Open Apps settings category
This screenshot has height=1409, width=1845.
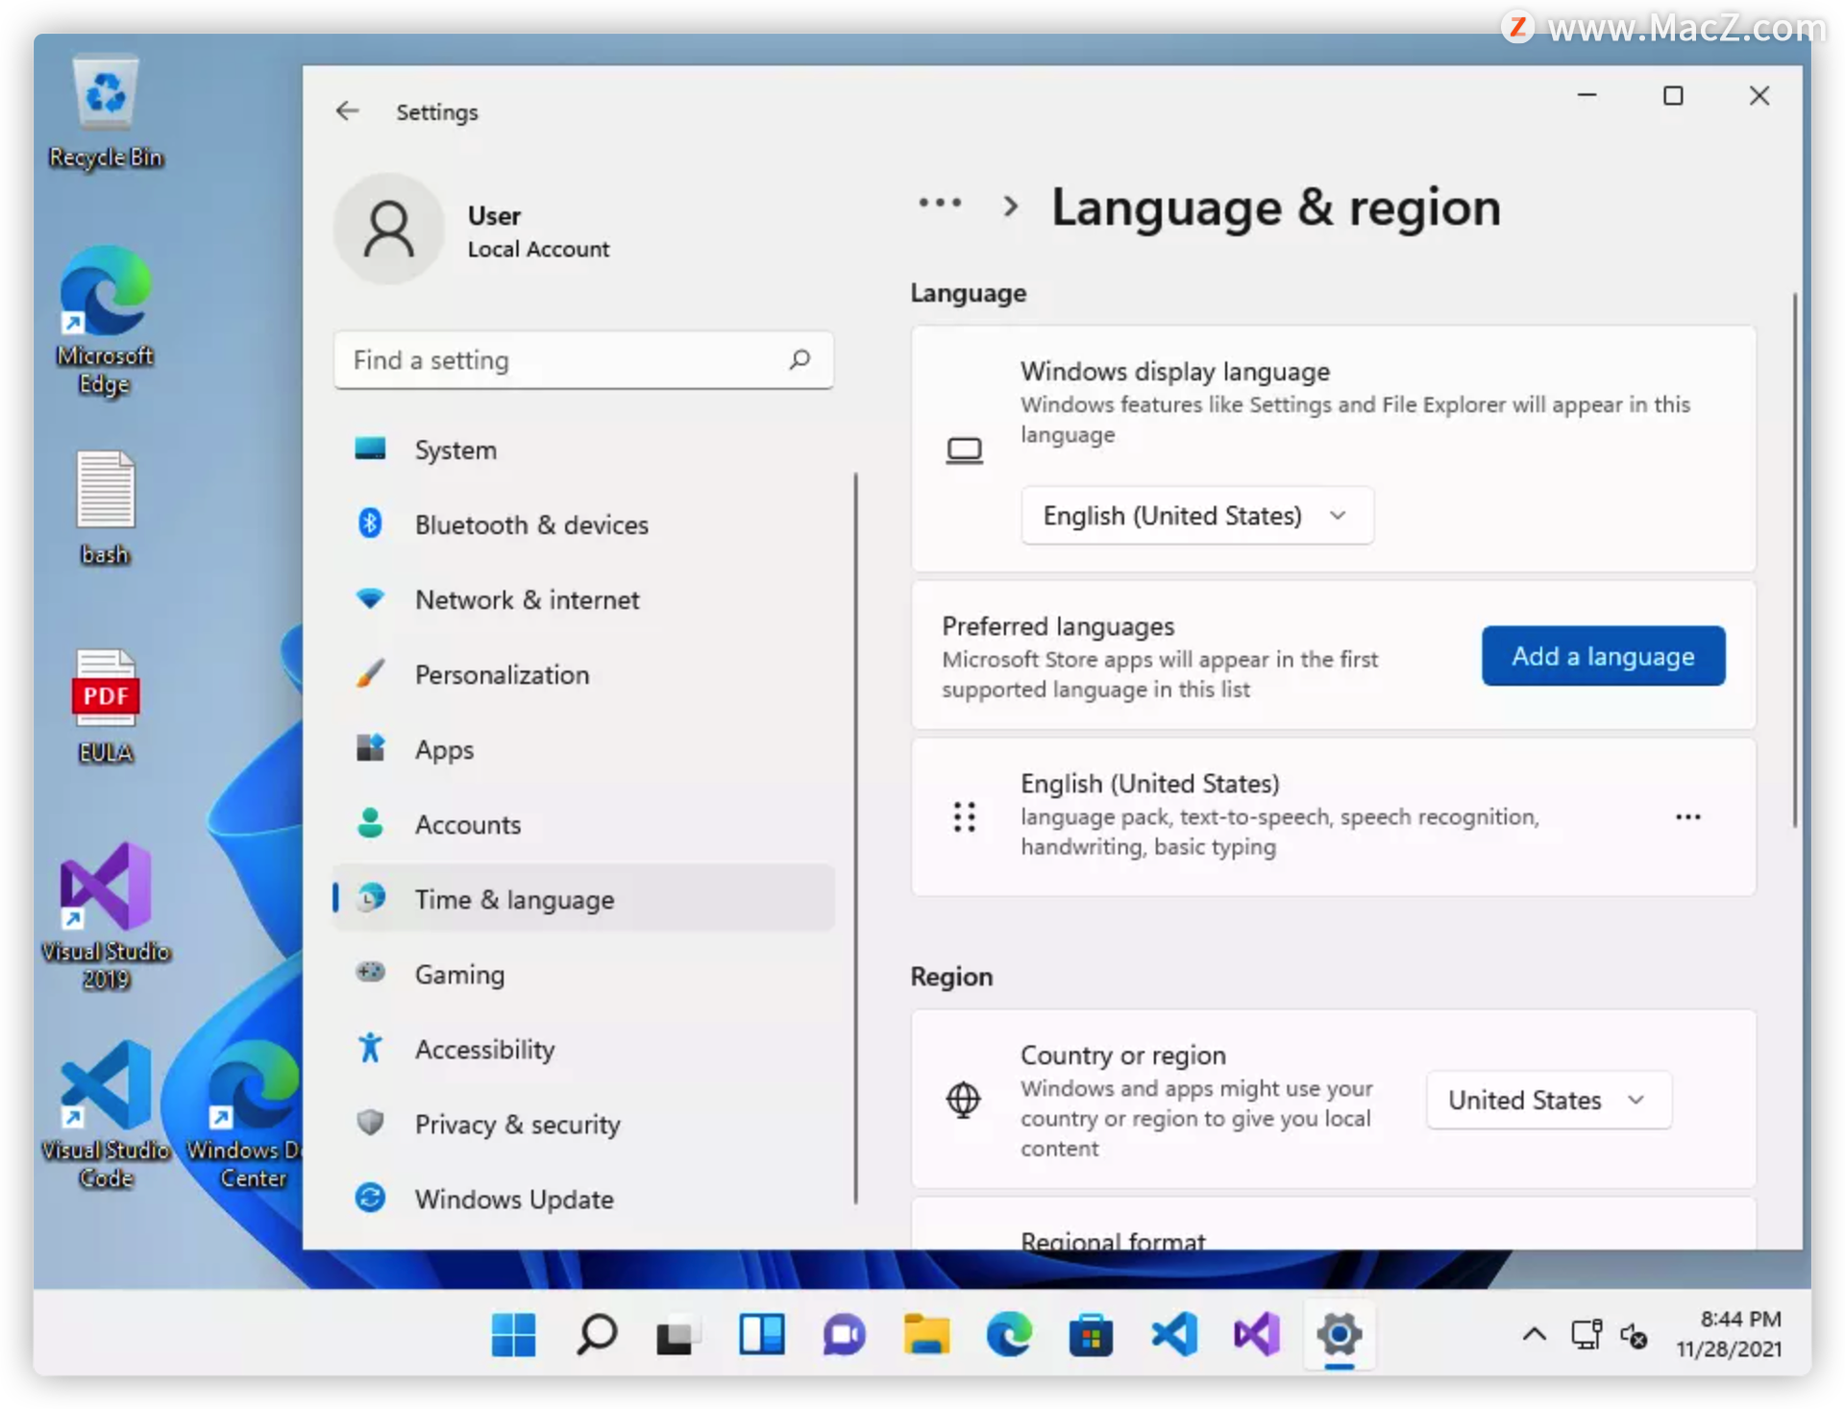[x=584, y=749]
